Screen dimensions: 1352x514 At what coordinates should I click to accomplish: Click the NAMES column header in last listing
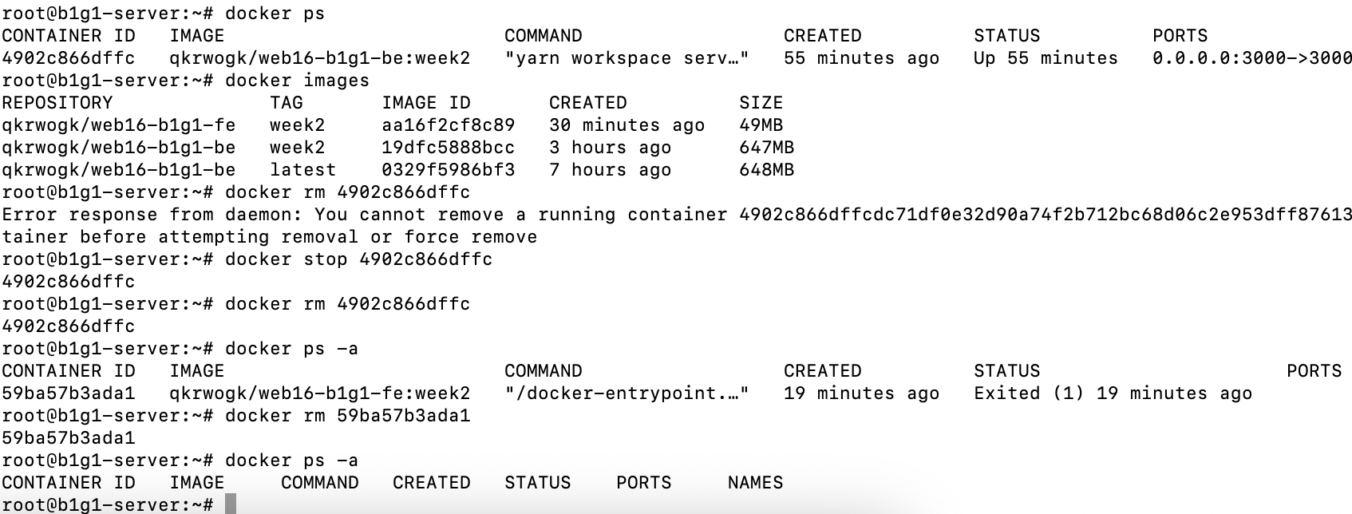tap(756, 483)
